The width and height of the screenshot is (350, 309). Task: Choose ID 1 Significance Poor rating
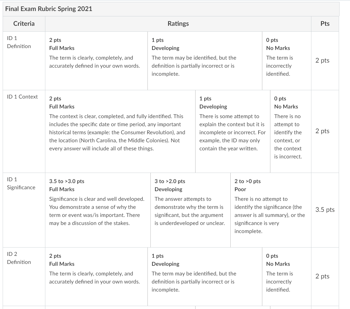271,210
